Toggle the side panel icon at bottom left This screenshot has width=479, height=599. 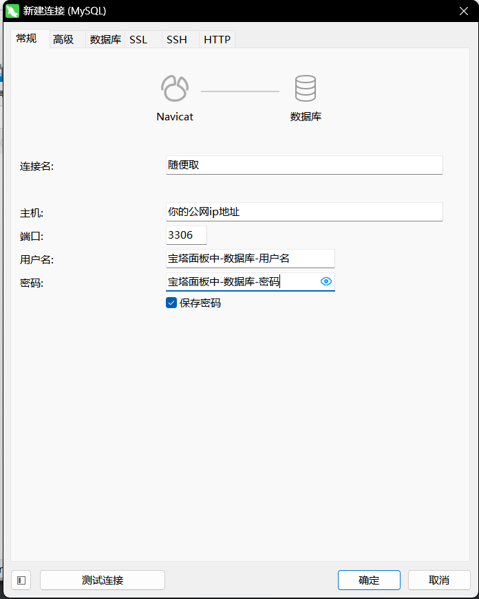pyautogui.click(x=21, y=580)
